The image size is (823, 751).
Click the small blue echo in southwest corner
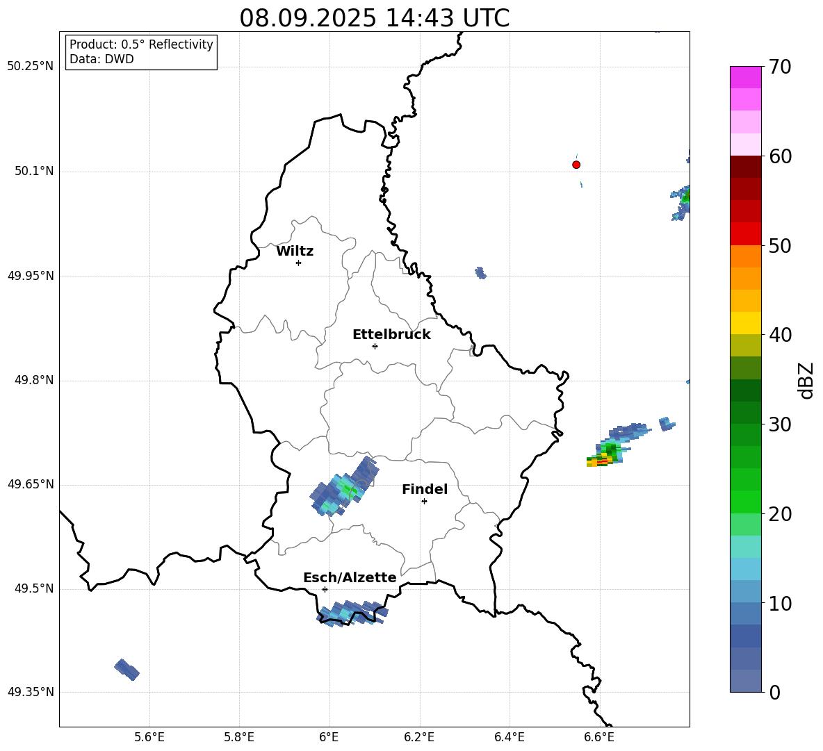pyautogui.click(x=127, y=670)
